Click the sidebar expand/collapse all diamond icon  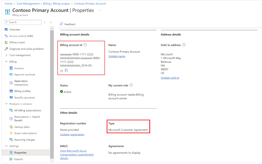click(45, 22)
